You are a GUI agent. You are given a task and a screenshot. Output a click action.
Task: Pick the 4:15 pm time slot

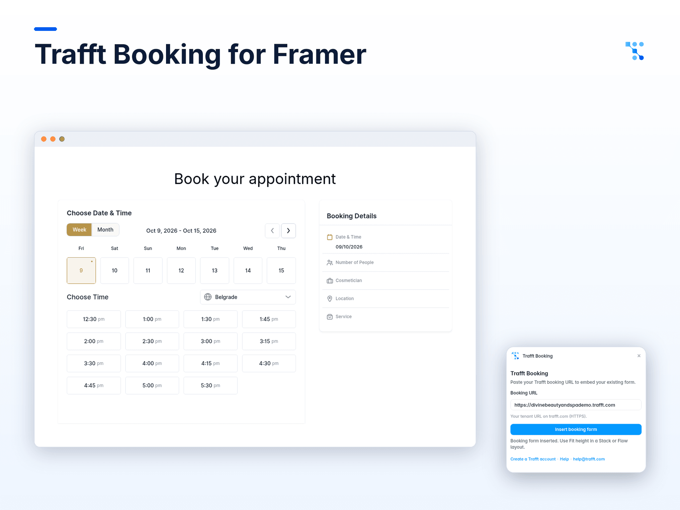pyautogui.click(x=211, y=363)
